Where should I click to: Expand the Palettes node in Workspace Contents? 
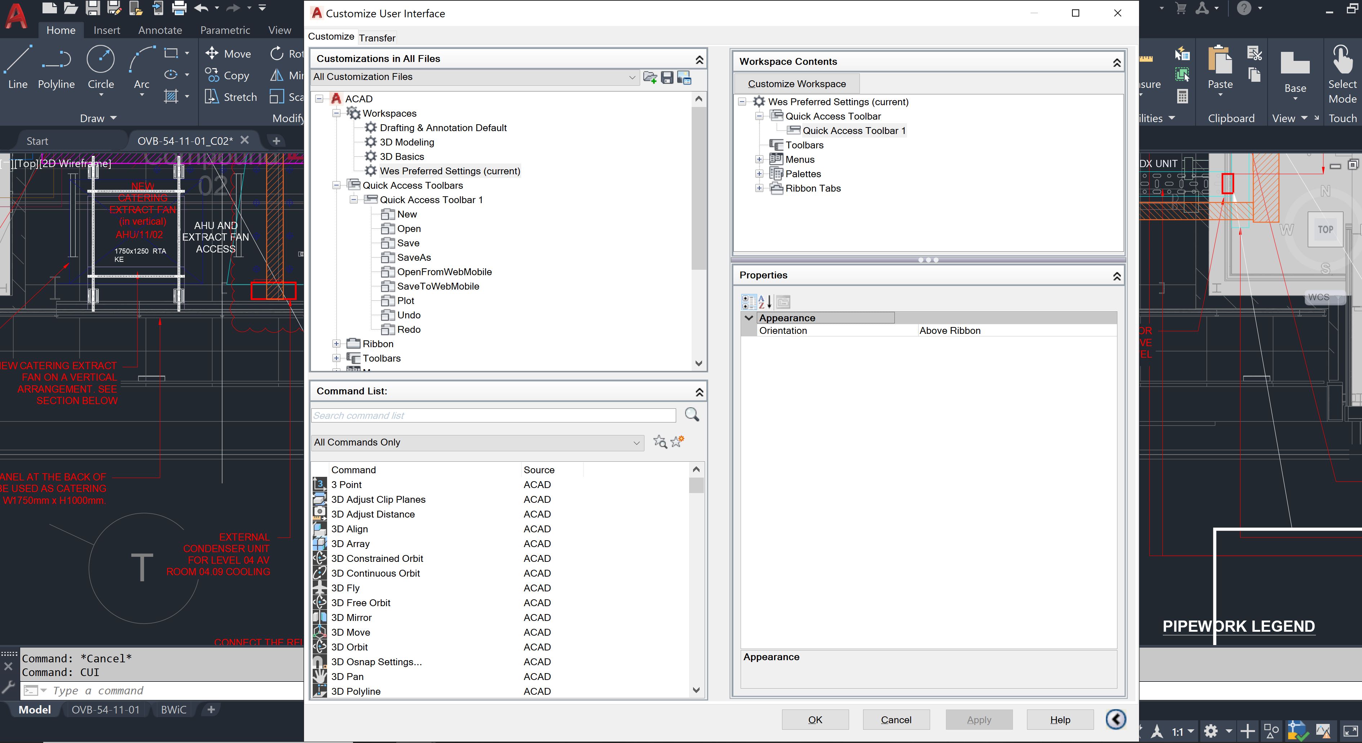pos(759,174)
